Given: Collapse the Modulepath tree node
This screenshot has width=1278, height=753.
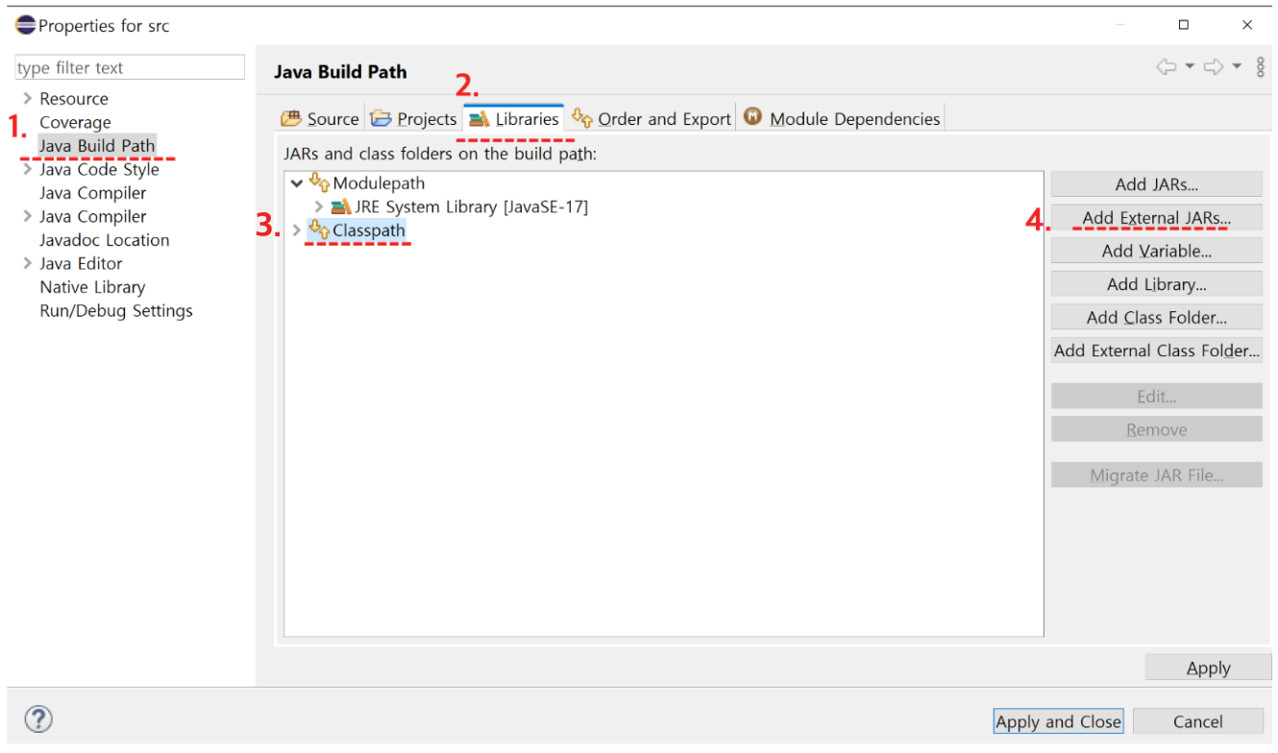Looking at the screenshot, I should click(296, 182).
